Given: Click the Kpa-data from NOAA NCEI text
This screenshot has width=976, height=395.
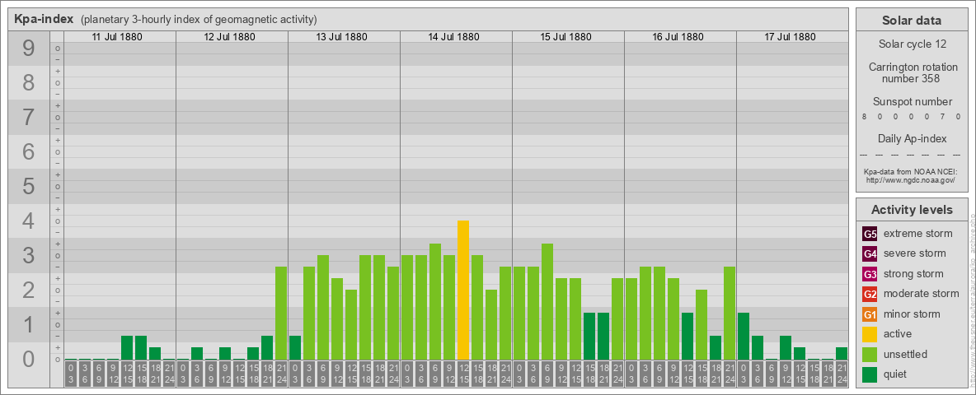Looking at the screenshot, I should pos(911,171).
